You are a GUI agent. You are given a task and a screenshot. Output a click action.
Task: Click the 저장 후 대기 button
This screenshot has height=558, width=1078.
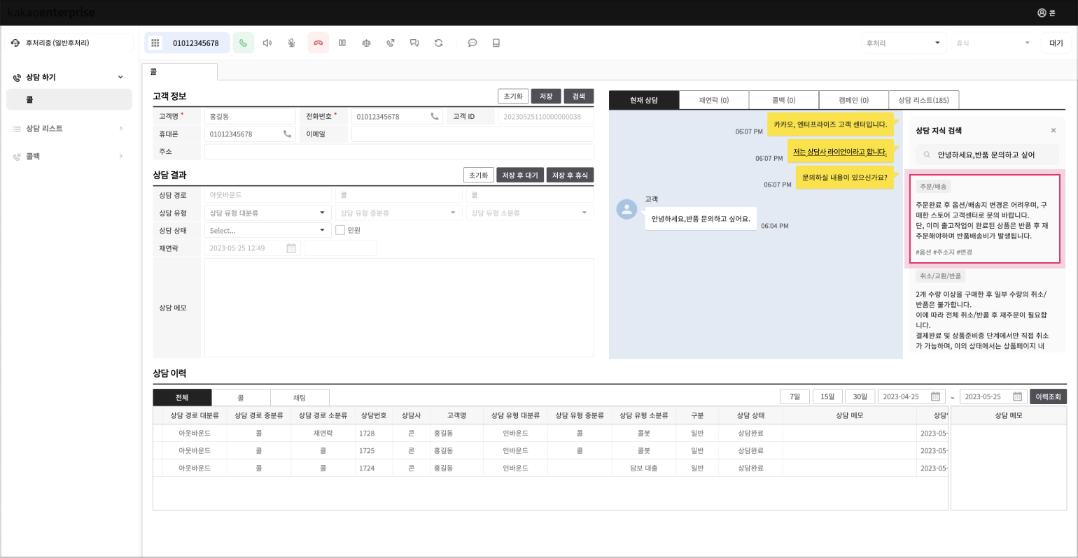(520, 176)
